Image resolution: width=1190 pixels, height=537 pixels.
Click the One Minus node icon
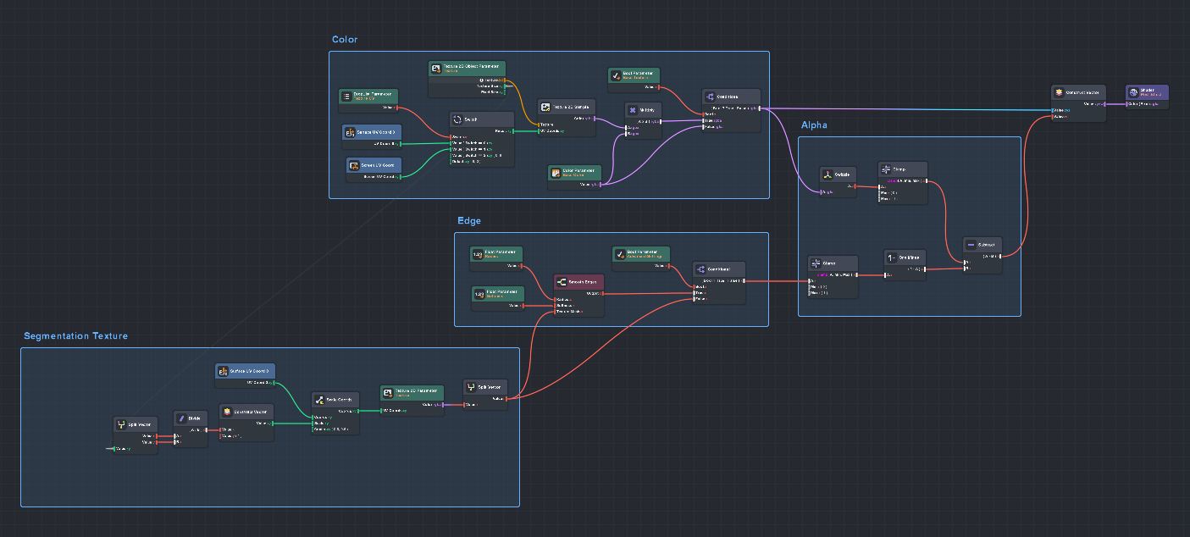coord(891,257)
